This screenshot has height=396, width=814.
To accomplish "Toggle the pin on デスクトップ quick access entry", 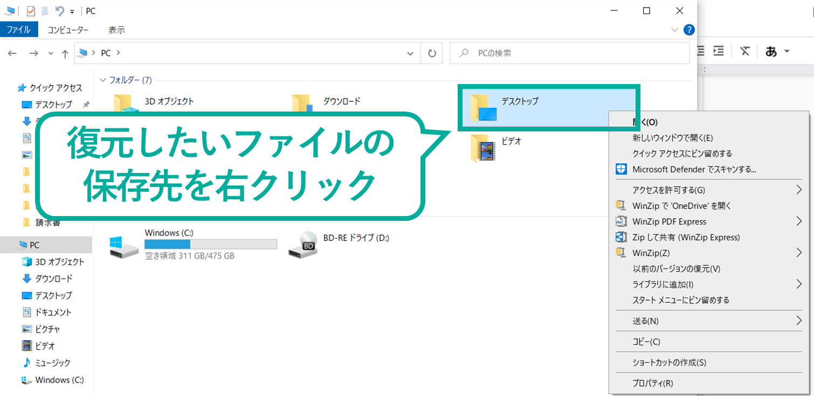I will pyautogui.click(x=86, y=104).
